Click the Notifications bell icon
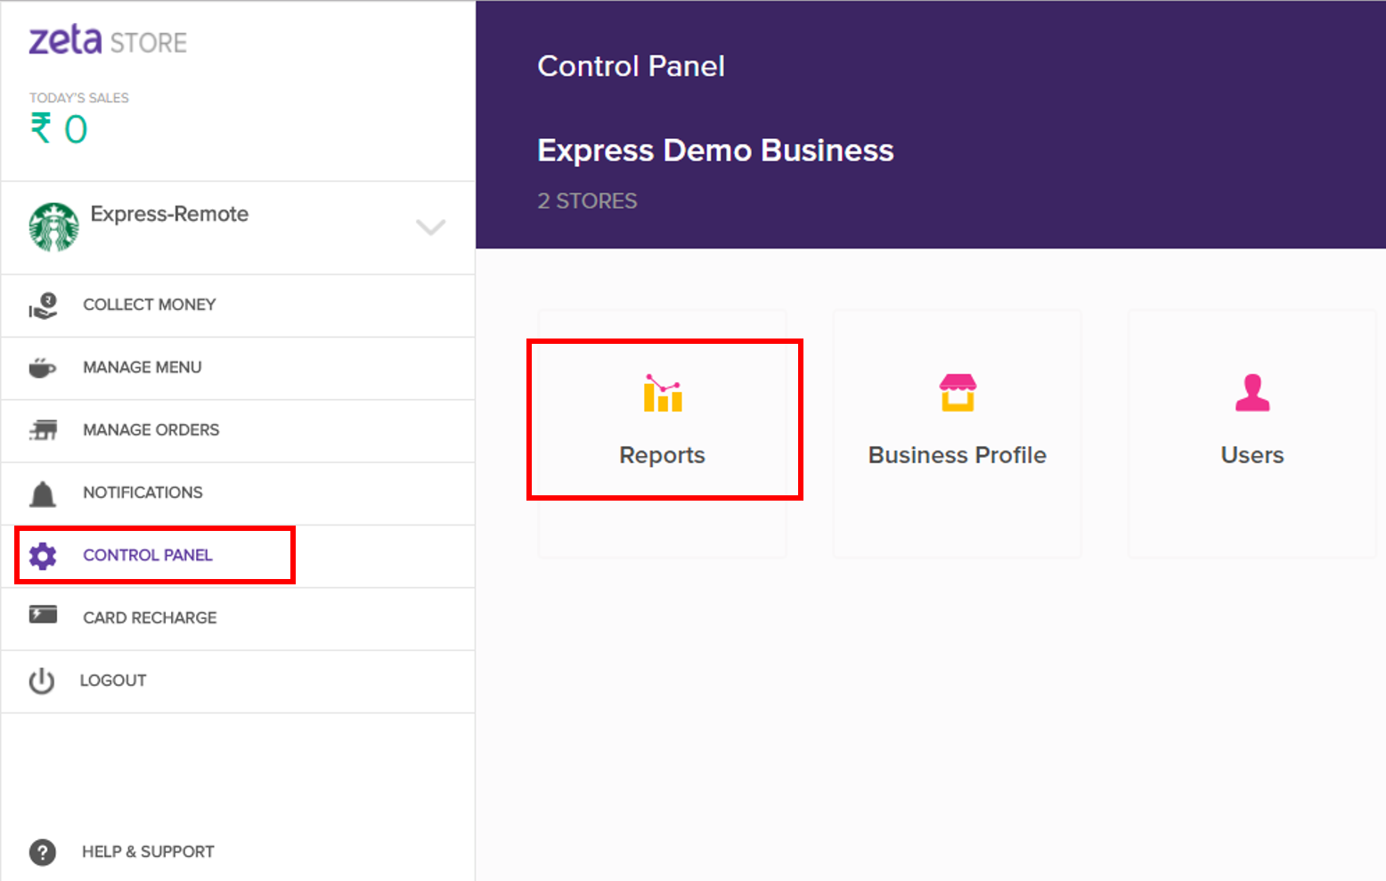The image size is (1386, 881). tap(43, 494)
